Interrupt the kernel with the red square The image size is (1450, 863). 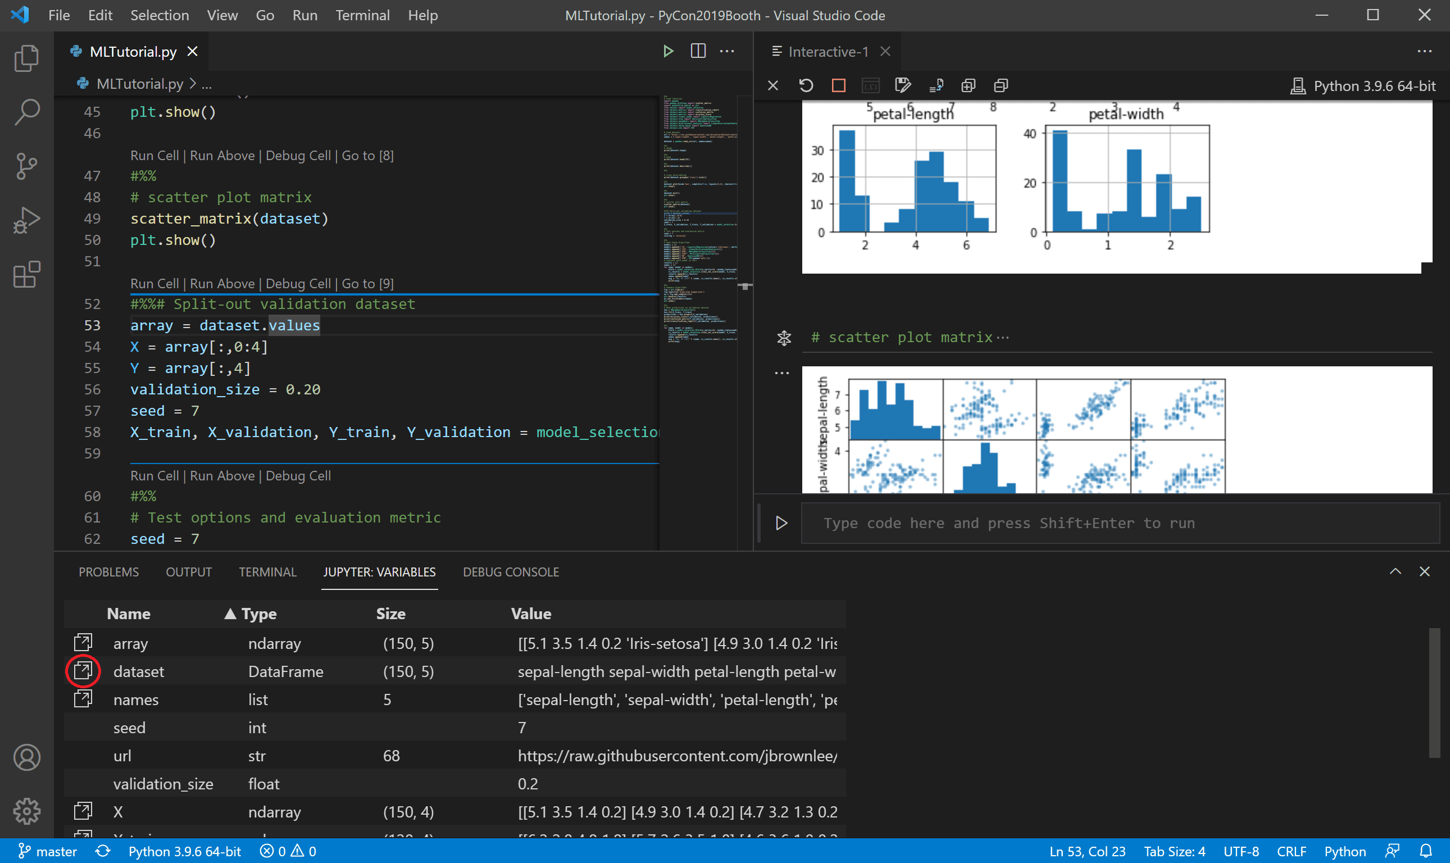pos(838,85)
